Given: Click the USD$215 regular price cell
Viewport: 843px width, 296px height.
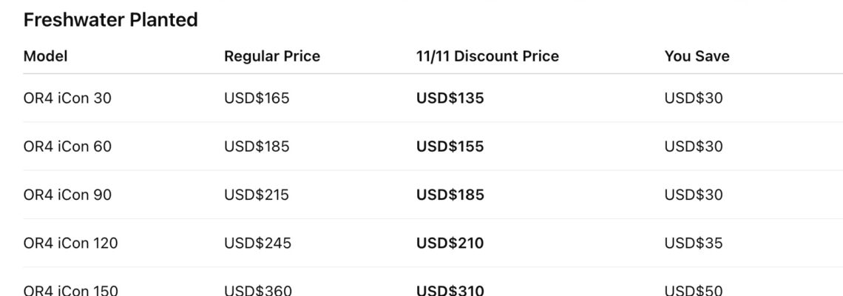Looking at the screenshot, I should coord(257,195).
